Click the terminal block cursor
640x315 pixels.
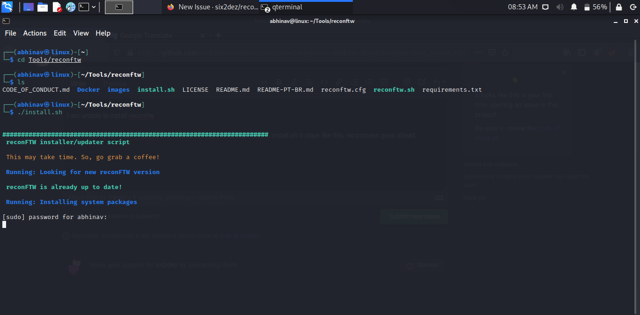tap(4, 225)
